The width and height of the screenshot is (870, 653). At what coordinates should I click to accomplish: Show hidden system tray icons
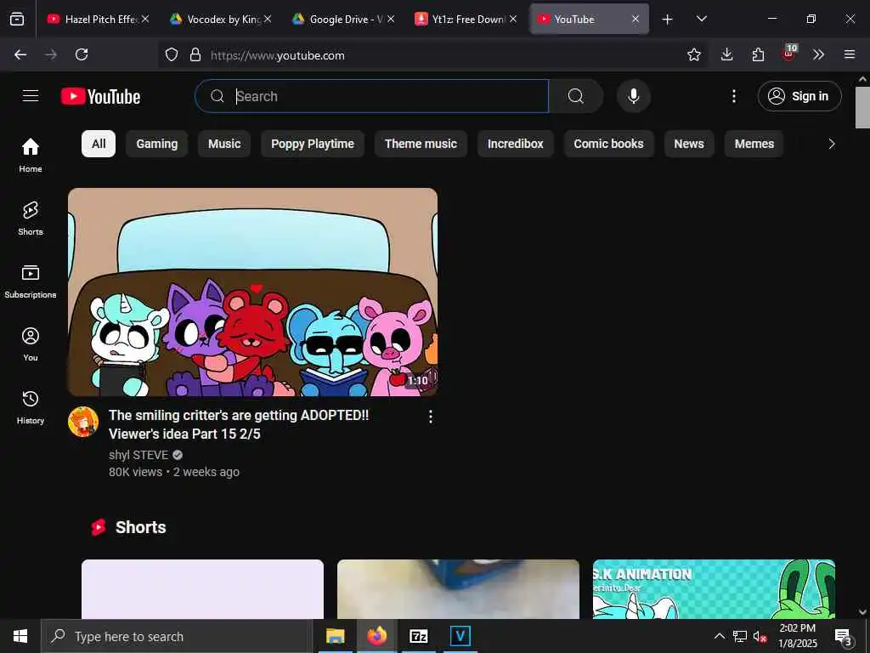(719, 636)
